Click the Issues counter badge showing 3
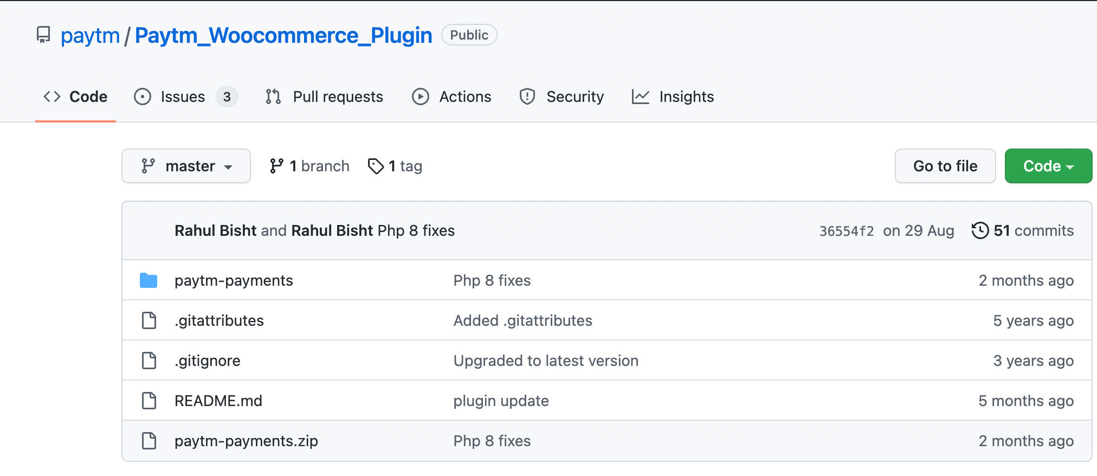The width and height of the screenshot is (1097, 476). coord(227,97)
